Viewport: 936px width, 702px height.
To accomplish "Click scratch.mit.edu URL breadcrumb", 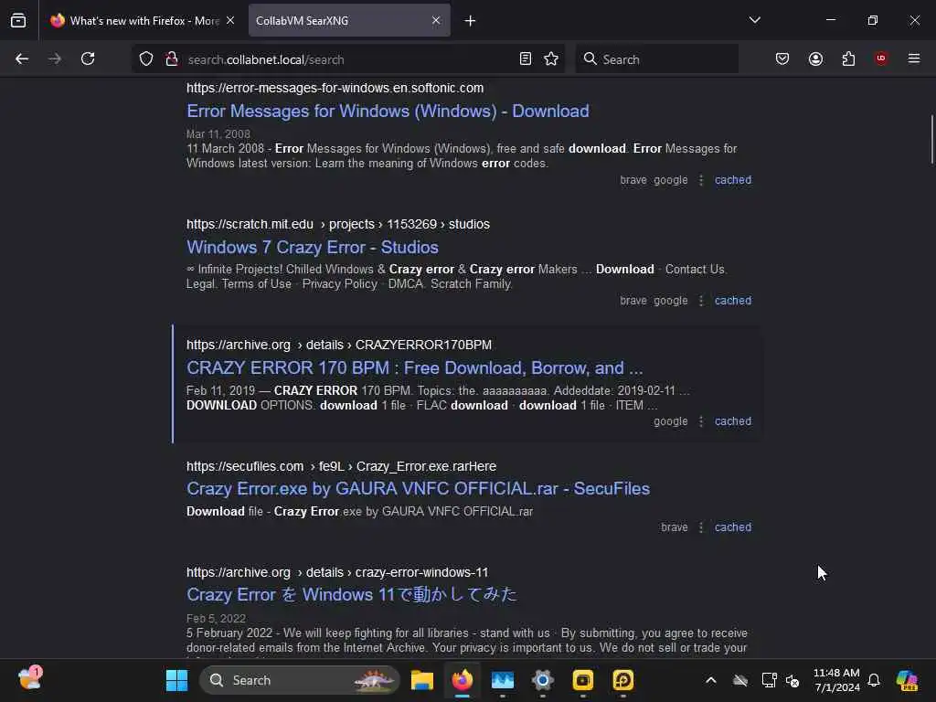I will click(x=338, y=224).
